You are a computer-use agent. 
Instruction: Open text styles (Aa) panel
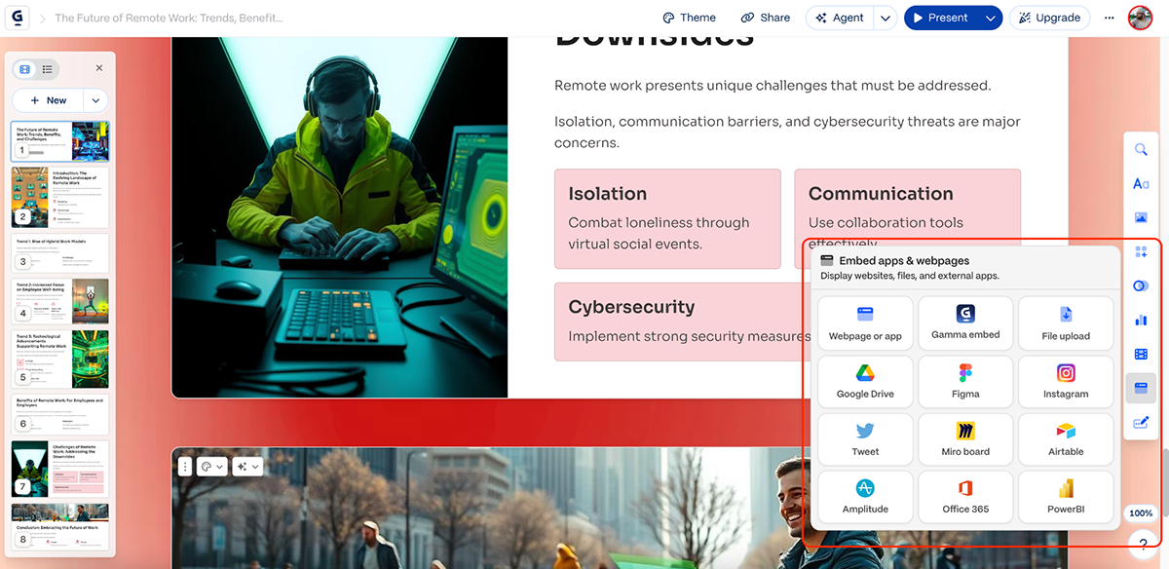click(1141, 183)
